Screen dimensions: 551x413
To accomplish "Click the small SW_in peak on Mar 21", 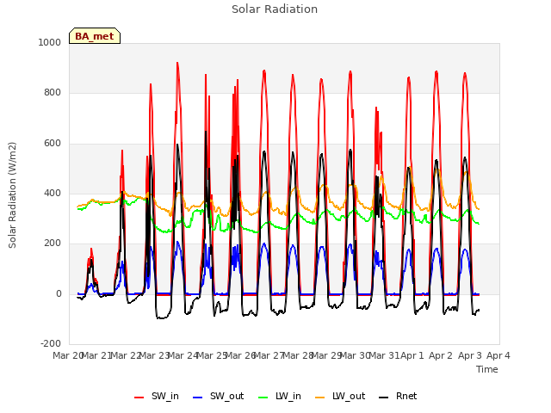I will click(x=91, y=249).
